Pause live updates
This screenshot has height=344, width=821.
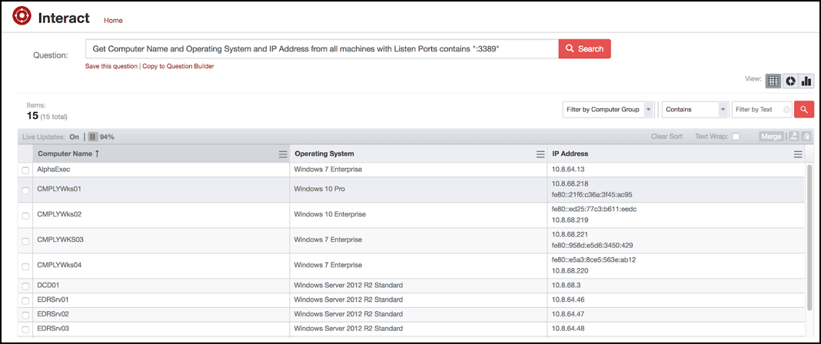click(92, 137)
